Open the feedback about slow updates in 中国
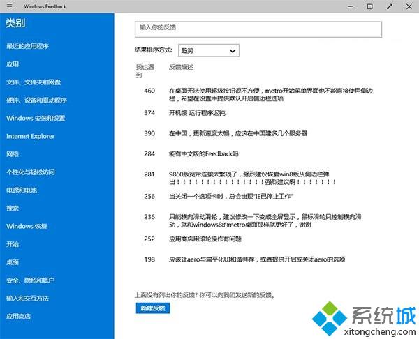Image resolution: width=419 pixels, height=339 pixels. [x=238, y=133]
